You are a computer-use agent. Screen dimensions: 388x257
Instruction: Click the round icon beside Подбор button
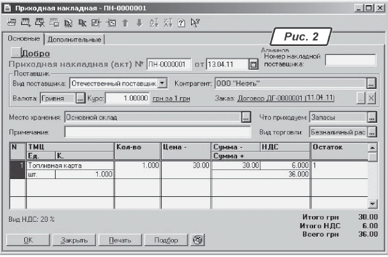(198, 240)
